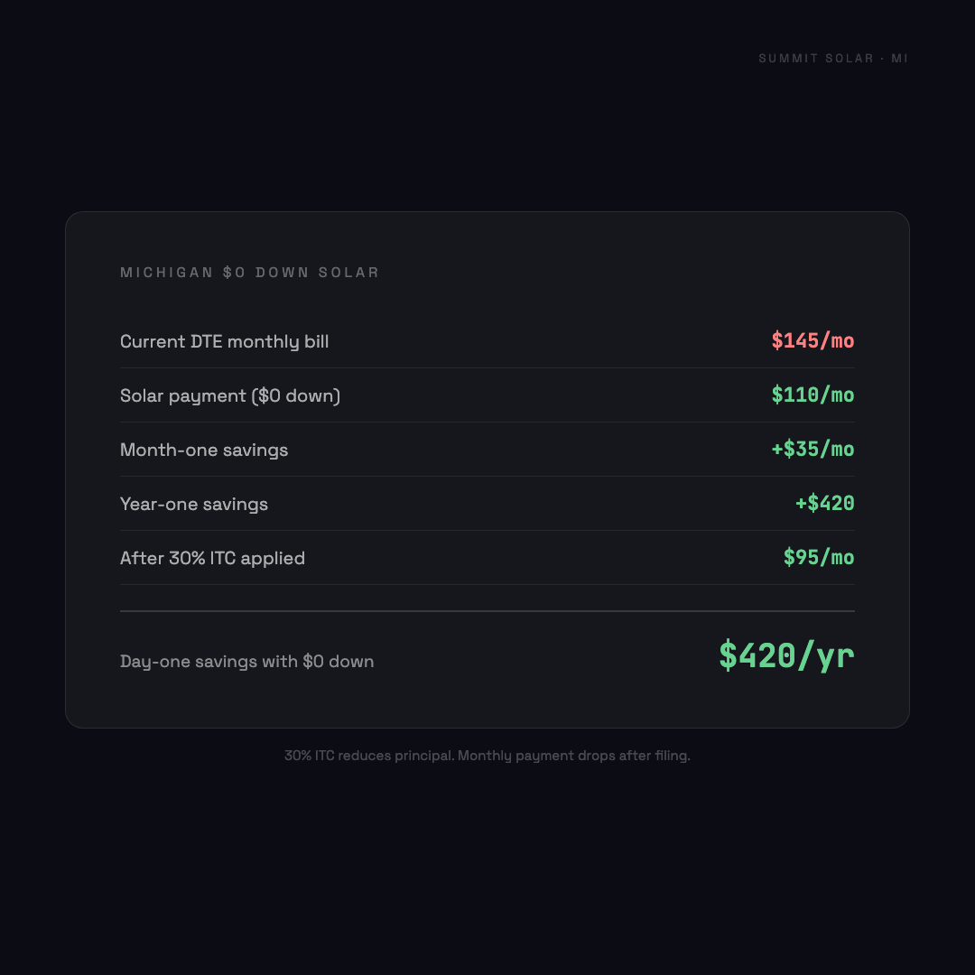Select the Month-one savings label

pos(204,450)
